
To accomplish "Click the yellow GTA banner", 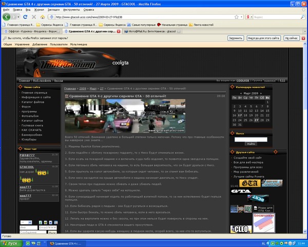I will click(x=250, y=183).
